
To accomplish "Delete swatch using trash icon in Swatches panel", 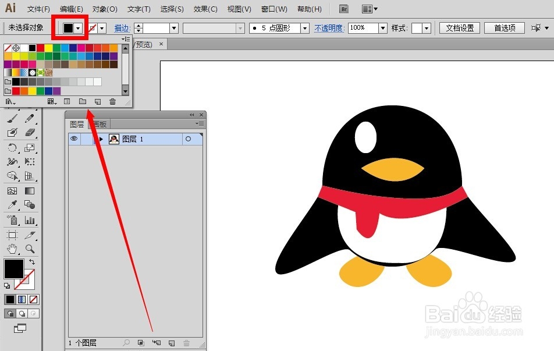I will (x=112, y=102).
